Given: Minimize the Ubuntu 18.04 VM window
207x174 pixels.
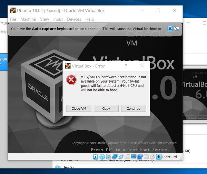Looking at the screenshot, I should 142,10.
